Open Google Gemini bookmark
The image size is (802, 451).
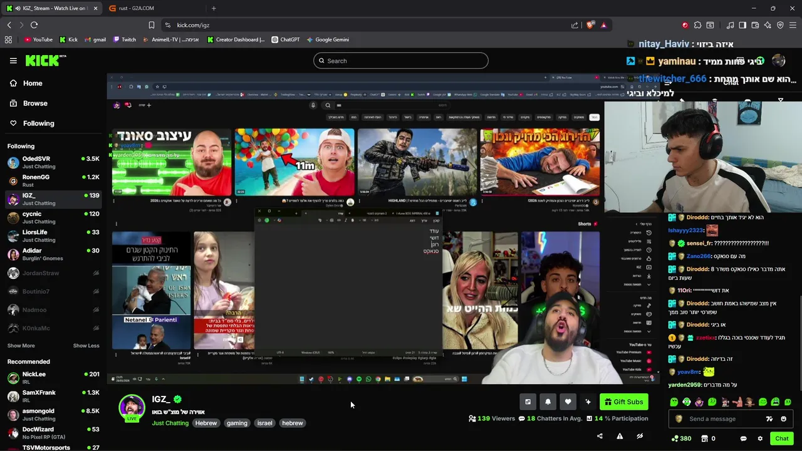tap(327, 39)
